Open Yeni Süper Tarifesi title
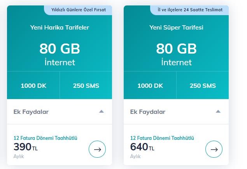247x169 pixels. [176, 28]
